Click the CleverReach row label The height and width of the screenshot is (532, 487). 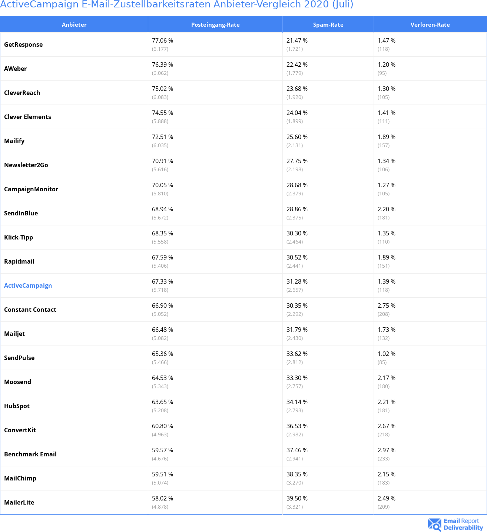coord(22,93)
